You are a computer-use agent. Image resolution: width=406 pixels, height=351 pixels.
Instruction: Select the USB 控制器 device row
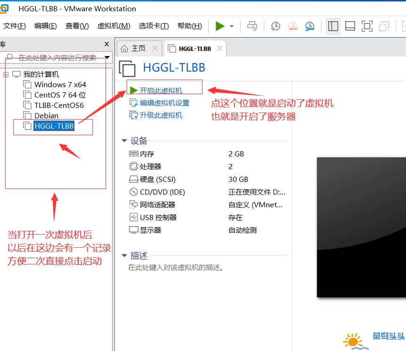(207, 217)
